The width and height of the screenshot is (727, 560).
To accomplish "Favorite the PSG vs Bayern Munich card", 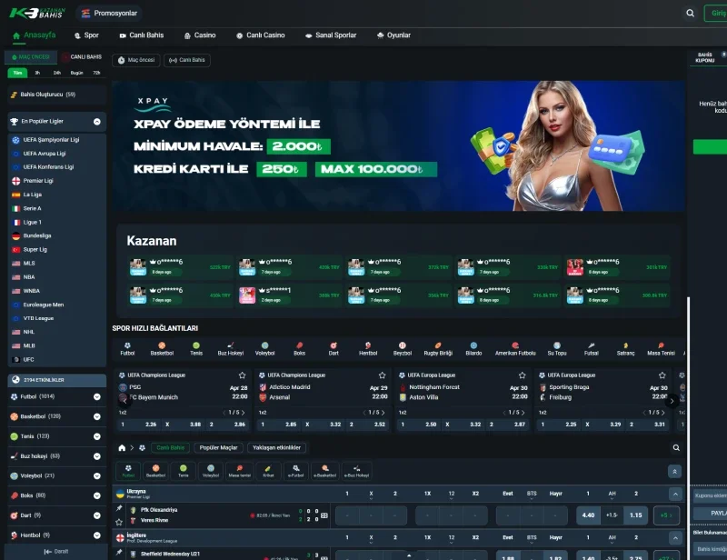I will coord(242,375).
